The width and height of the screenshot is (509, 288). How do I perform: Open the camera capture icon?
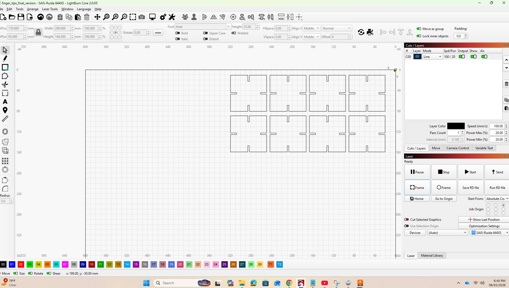pos(142,17)
